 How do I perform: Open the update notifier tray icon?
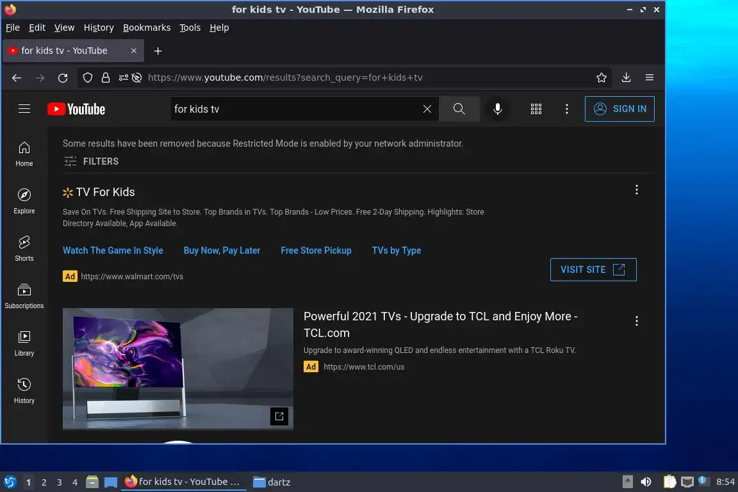[703, 480]
